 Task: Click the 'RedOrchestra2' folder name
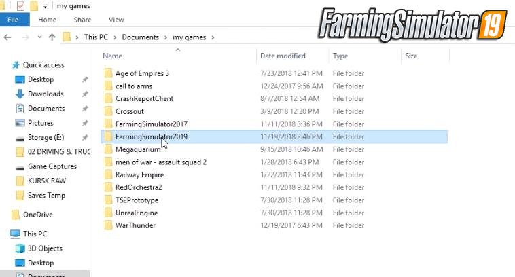(x=139, y=187)
